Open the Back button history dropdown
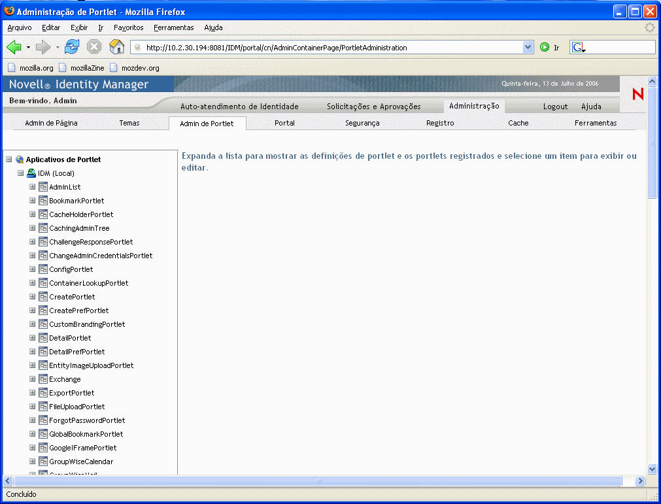The width and height of the screenshot is (661, 504). pyautogui.click(x=28, y=47)
